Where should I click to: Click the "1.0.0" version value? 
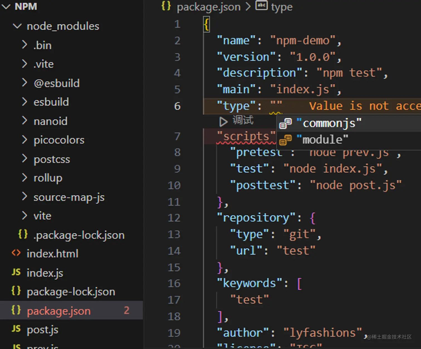coord(313,57)
